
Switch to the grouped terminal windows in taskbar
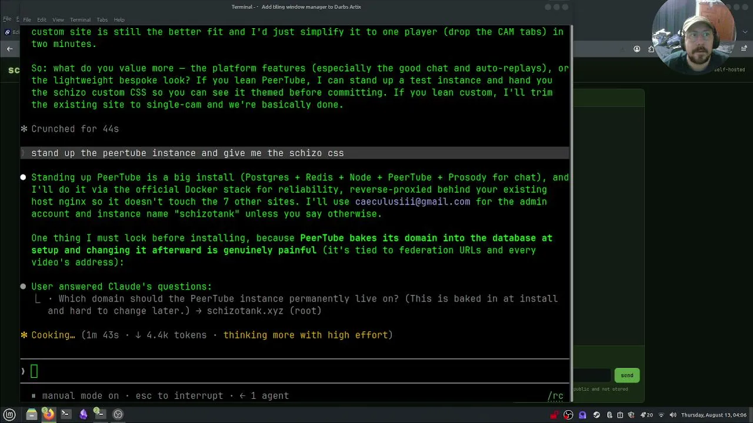click(x=100, y=414)
